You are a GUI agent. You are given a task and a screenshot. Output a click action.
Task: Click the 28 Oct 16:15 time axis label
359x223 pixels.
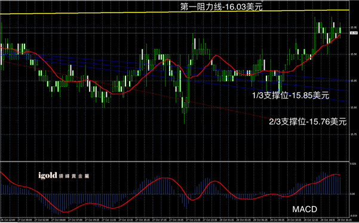(x=343, y=219)
